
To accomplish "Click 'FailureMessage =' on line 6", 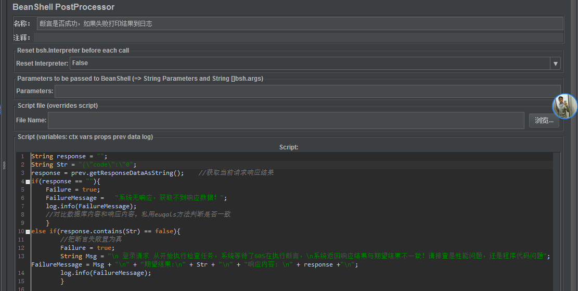I will (x=75, y=198).
